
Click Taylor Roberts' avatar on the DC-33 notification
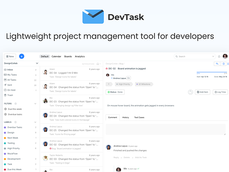pos(45,158)
